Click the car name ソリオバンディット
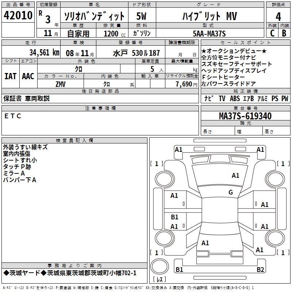The height and width of the screenshot is (292, 292). click(94, 16)
